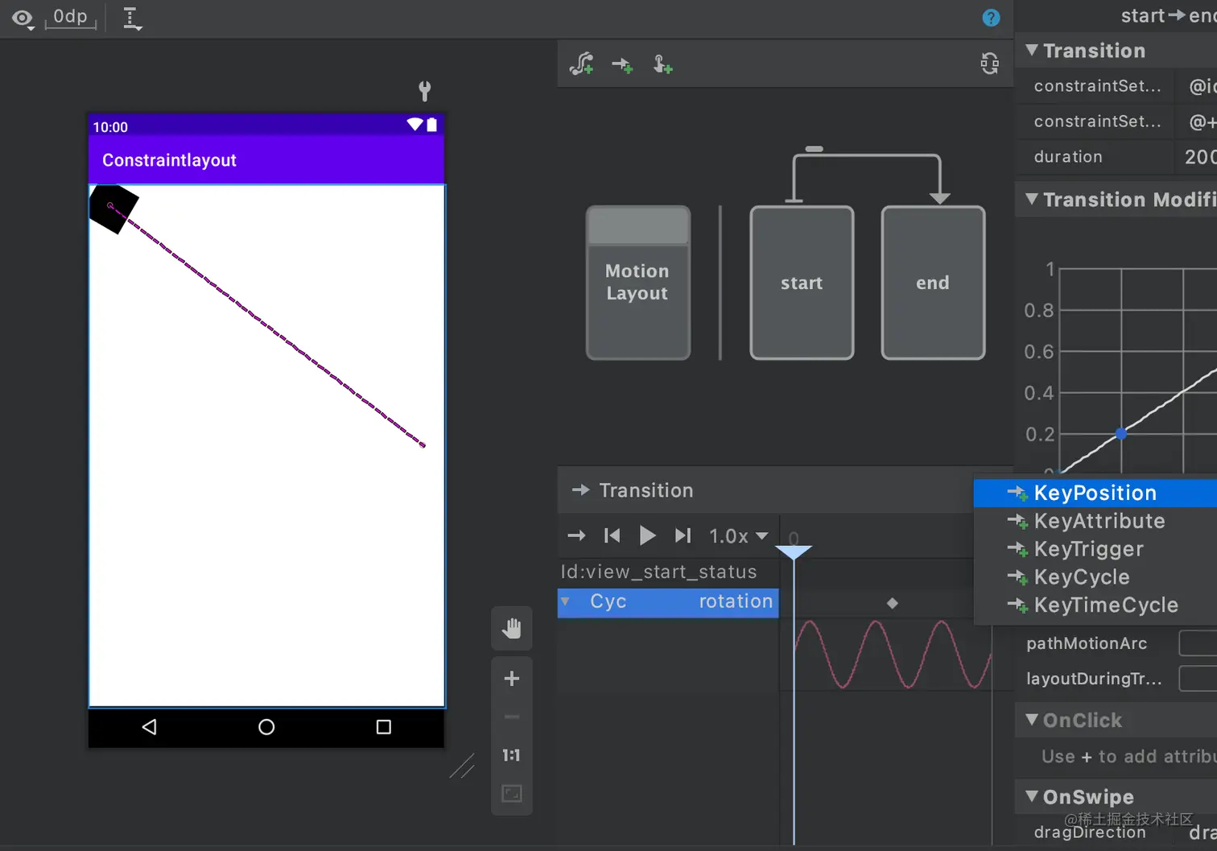This screenshot has width=1217, height=851.
Task: Collapse the OnSwipe section
Action: [x=1031, y=795]
